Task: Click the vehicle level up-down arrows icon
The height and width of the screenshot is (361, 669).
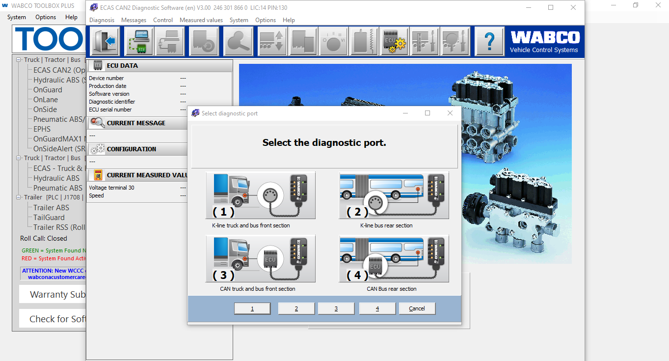Action: point(272,41)
